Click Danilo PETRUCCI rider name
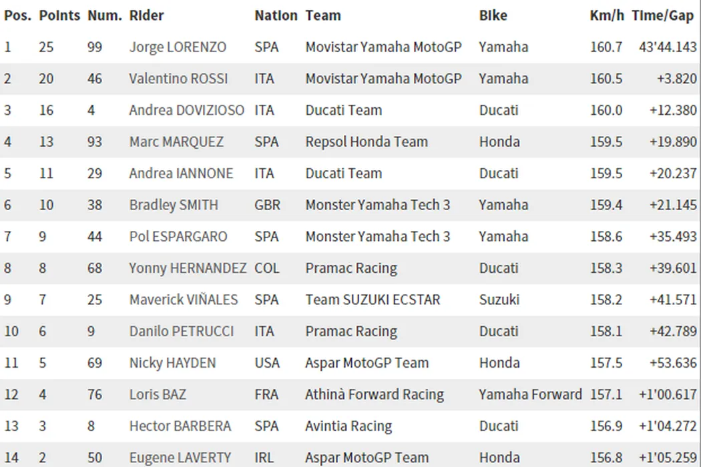This screenshot has height=467, width=701. point(181,332)
